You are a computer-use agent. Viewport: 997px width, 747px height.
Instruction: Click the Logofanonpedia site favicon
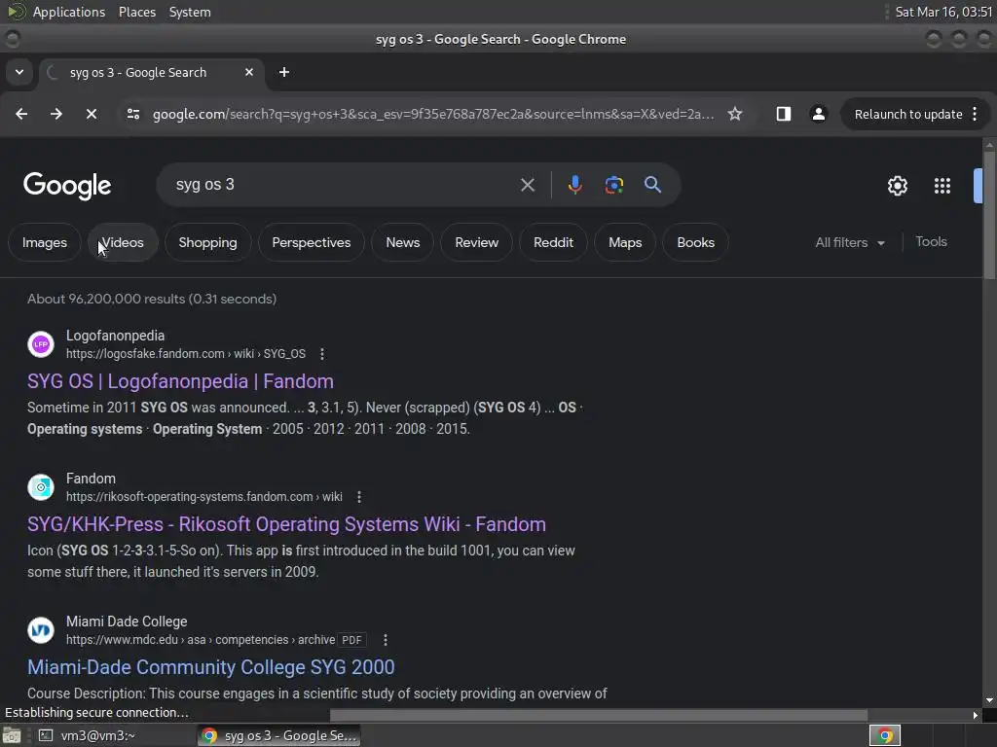(x=41, y=344)
